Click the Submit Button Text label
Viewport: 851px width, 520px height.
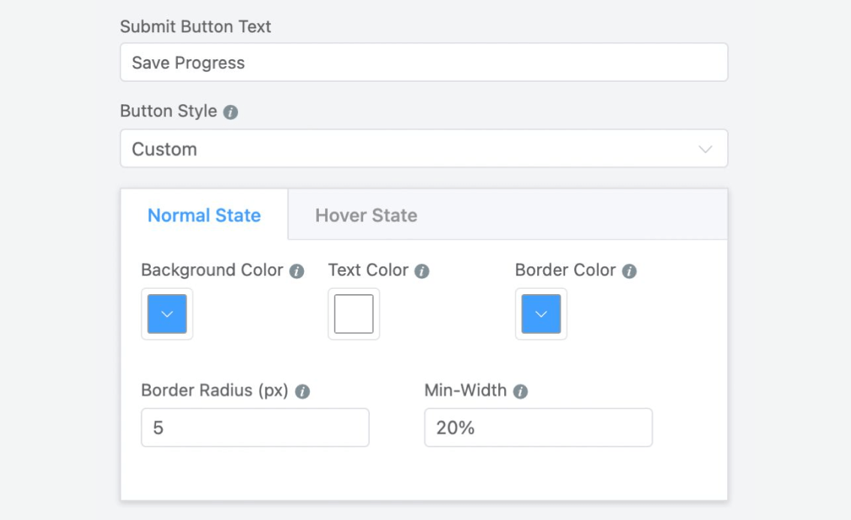(x=195, y=27)
